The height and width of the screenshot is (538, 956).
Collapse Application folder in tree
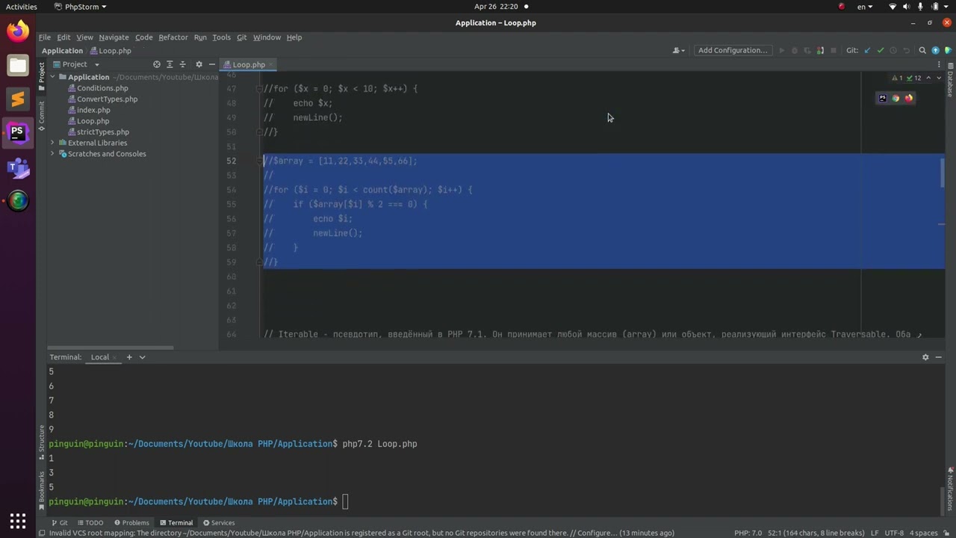click(x=52, y=77)
